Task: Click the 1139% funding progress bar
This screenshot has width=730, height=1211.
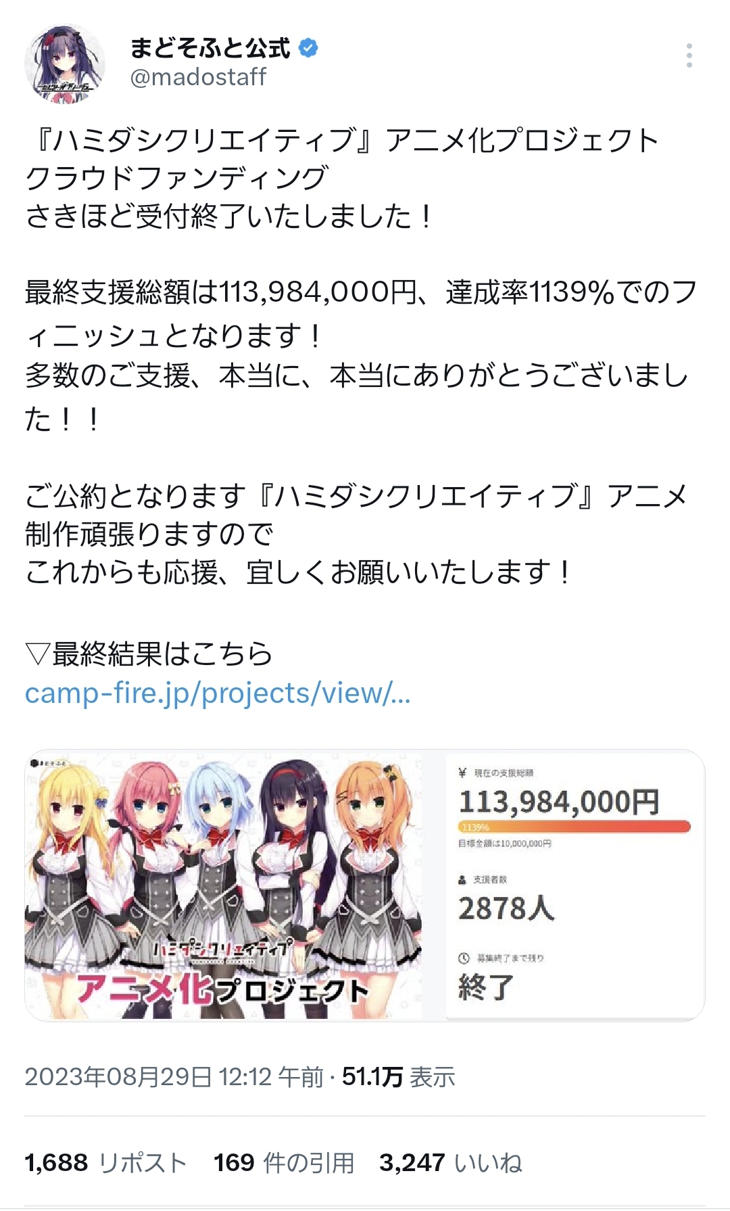Action: (574, 827)
